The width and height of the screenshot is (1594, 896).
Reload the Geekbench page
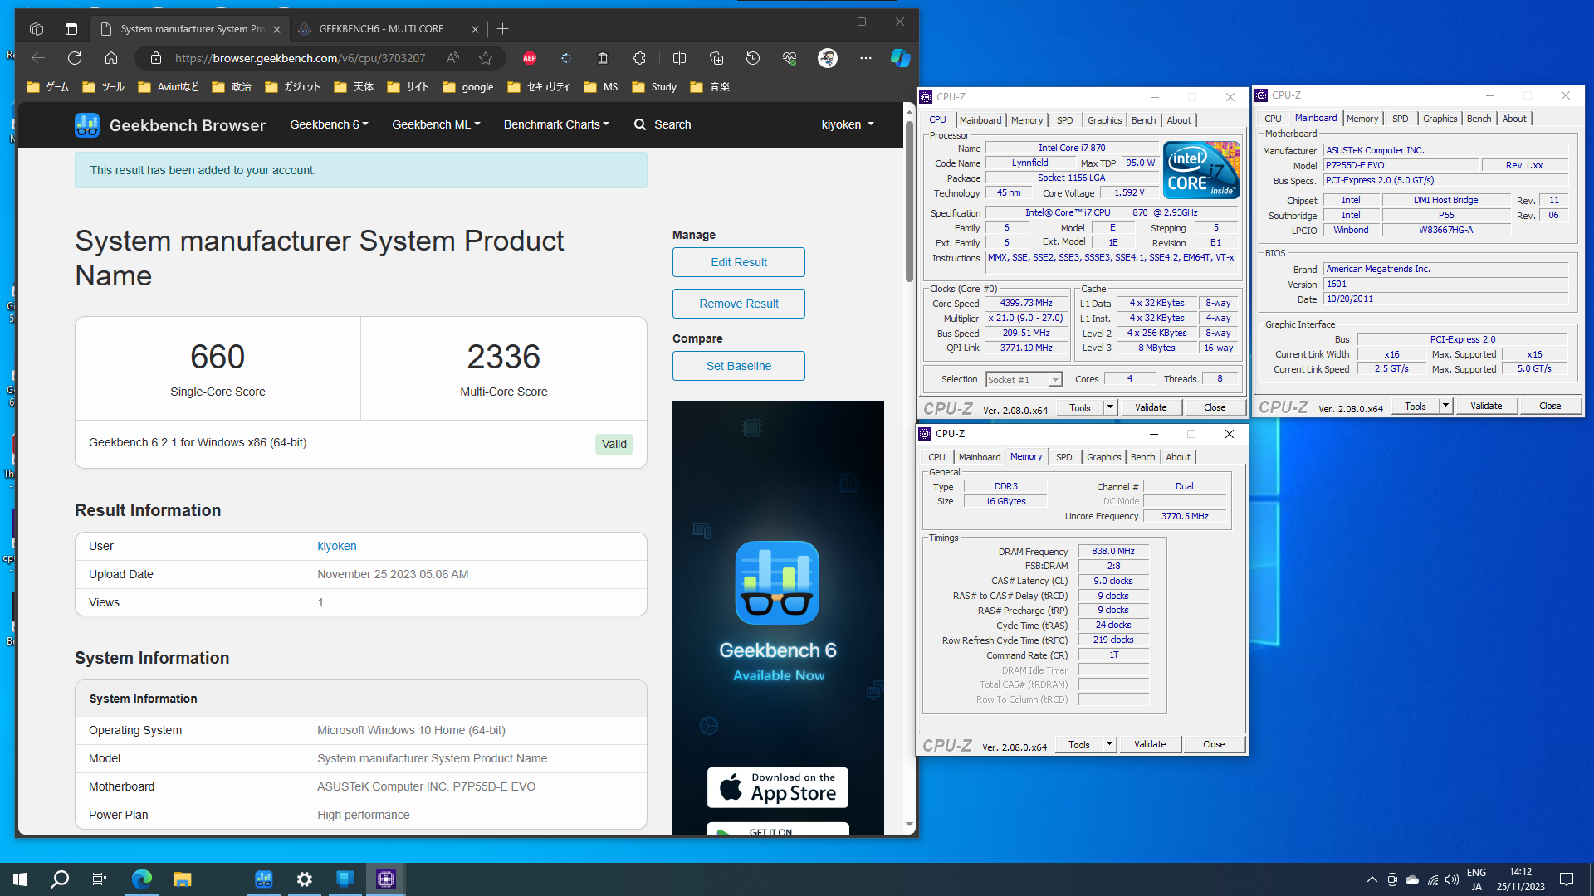pos(75,58)
